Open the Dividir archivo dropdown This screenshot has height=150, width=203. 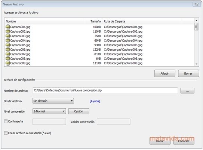[x=53, y=101]
